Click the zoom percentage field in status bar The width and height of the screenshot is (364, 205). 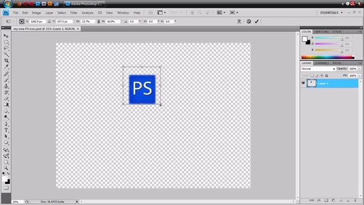18,202
